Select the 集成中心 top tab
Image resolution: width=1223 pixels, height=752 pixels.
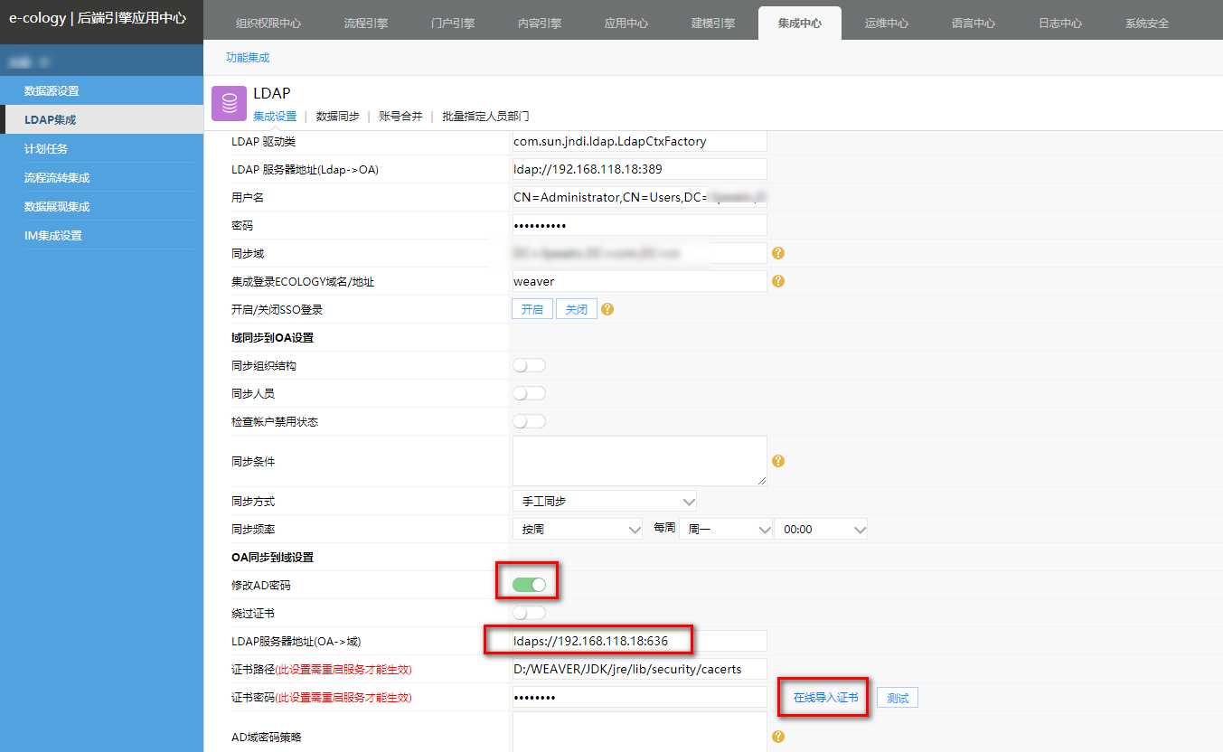(x=800, y=23)
